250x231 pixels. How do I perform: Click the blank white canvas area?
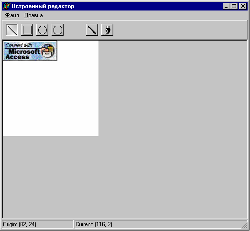click(x=51, y=99)
